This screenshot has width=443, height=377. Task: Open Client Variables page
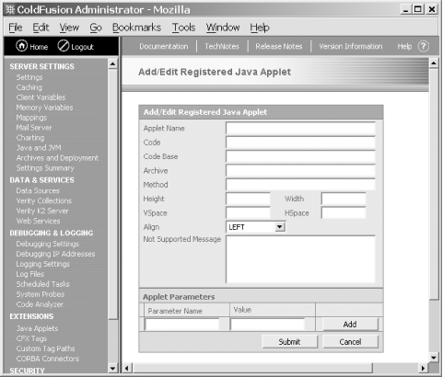coord(41,97)
